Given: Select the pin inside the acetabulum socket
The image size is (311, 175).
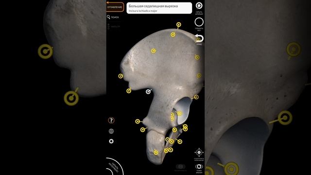Looking at the screenshot, I should point(179,113).
